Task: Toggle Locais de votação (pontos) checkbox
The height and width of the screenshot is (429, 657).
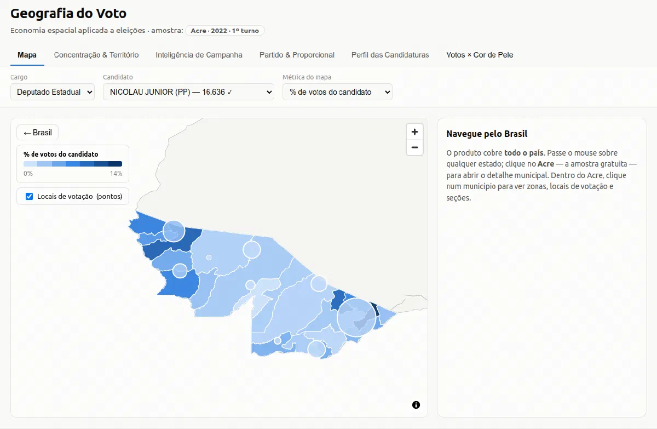Action: point(30,196)
